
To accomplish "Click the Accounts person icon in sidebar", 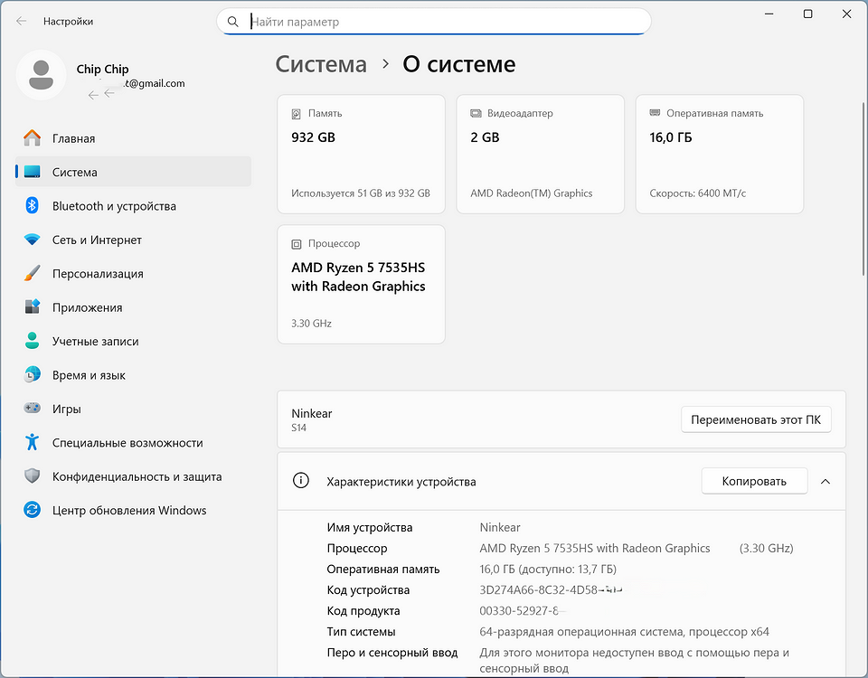I will 33,342.
